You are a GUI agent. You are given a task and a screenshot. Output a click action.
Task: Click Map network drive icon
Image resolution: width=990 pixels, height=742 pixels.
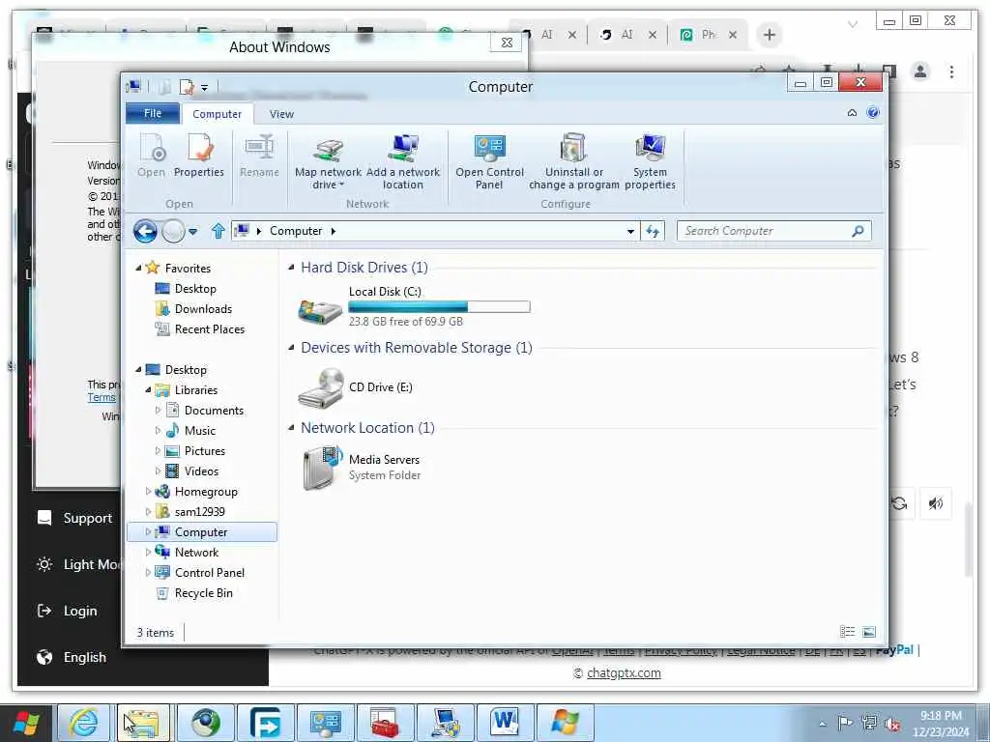click(329, 149)
